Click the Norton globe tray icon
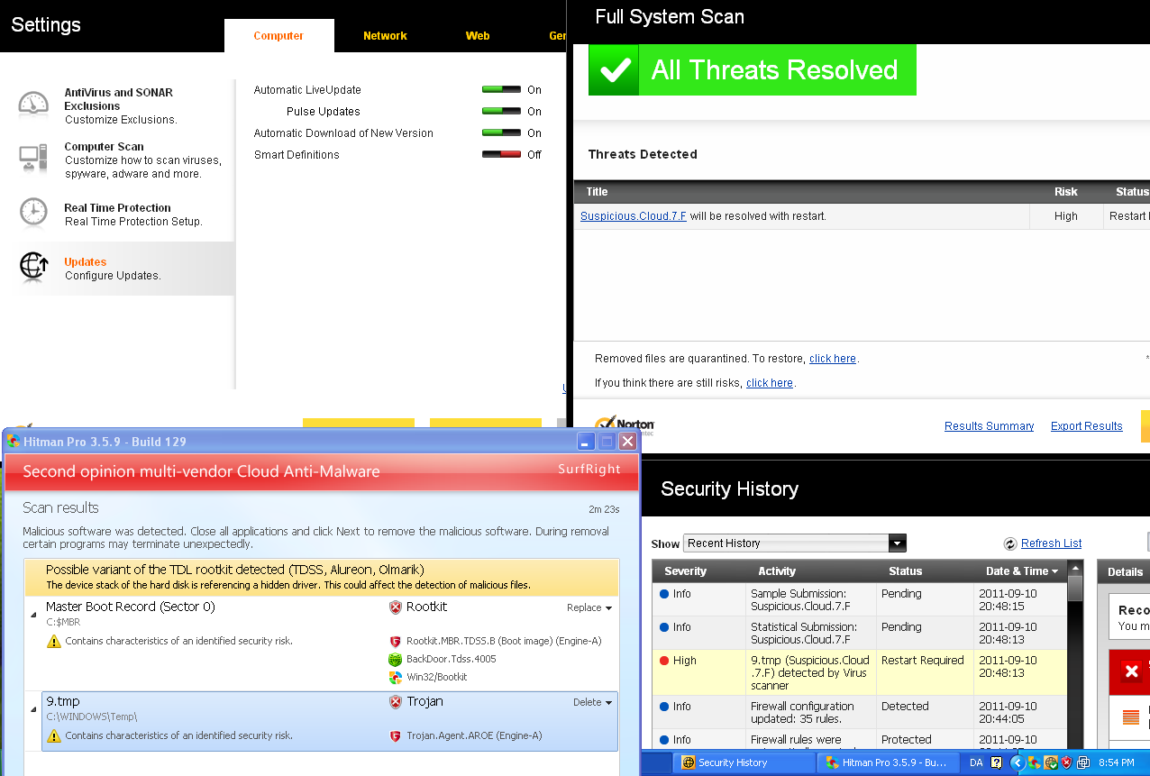The height and width of the screenshot is (776, 1150). point(1050,762)
